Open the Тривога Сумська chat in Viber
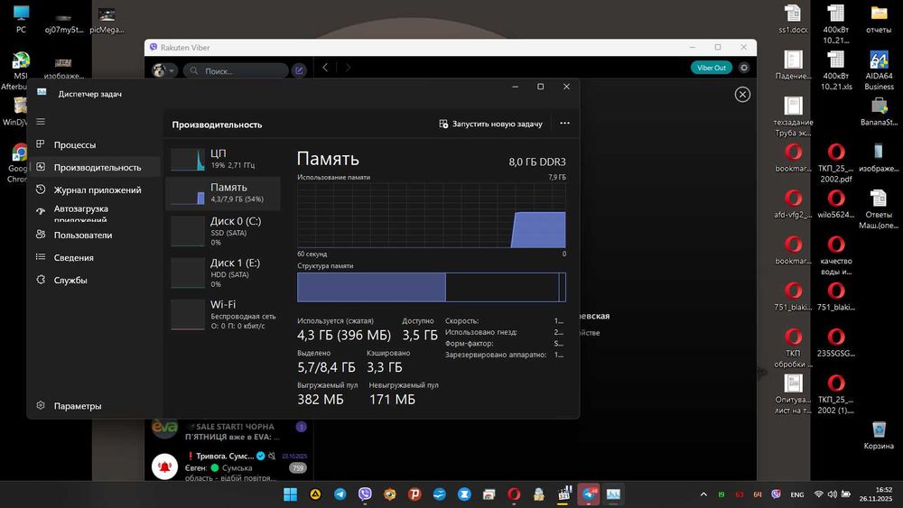This screenshot has width=903, height=508. 229,466
